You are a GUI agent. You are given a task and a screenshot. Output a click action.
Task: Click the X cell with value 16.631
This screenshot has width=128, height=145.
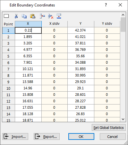tap(28, 101)
